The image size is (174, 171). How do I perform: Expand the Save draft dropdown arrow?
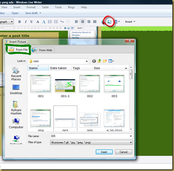[40, 13]
